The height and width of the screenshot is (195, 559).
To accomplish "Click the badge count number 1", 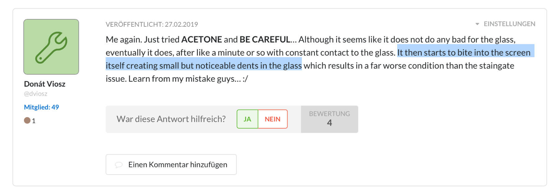I will pos(34,121).
